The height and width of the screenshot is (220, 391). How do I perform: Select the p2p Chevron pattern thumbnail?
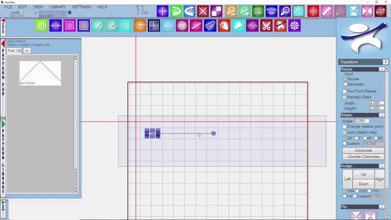click(40, 73)
